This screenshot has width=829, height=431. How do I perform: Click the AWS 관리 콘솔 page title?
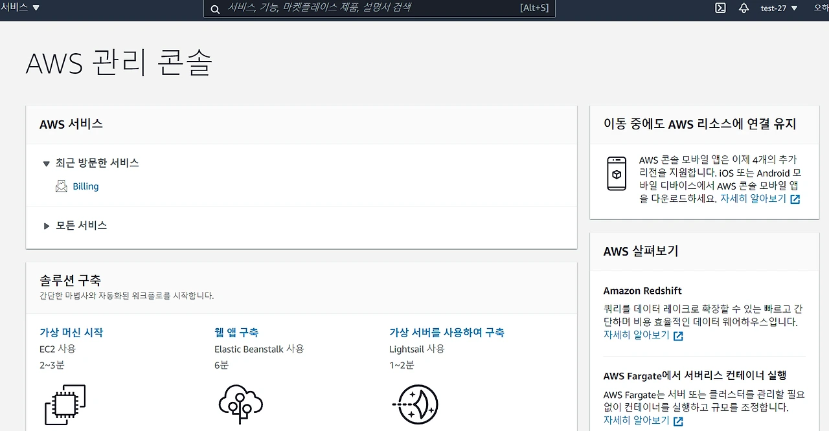(x=119, y=63)
